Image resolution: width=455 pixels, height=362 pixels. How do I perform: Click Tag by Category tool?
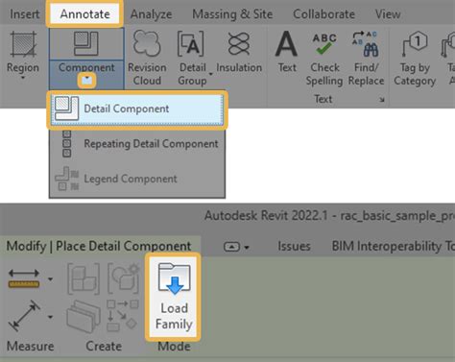tap(415, 58)
